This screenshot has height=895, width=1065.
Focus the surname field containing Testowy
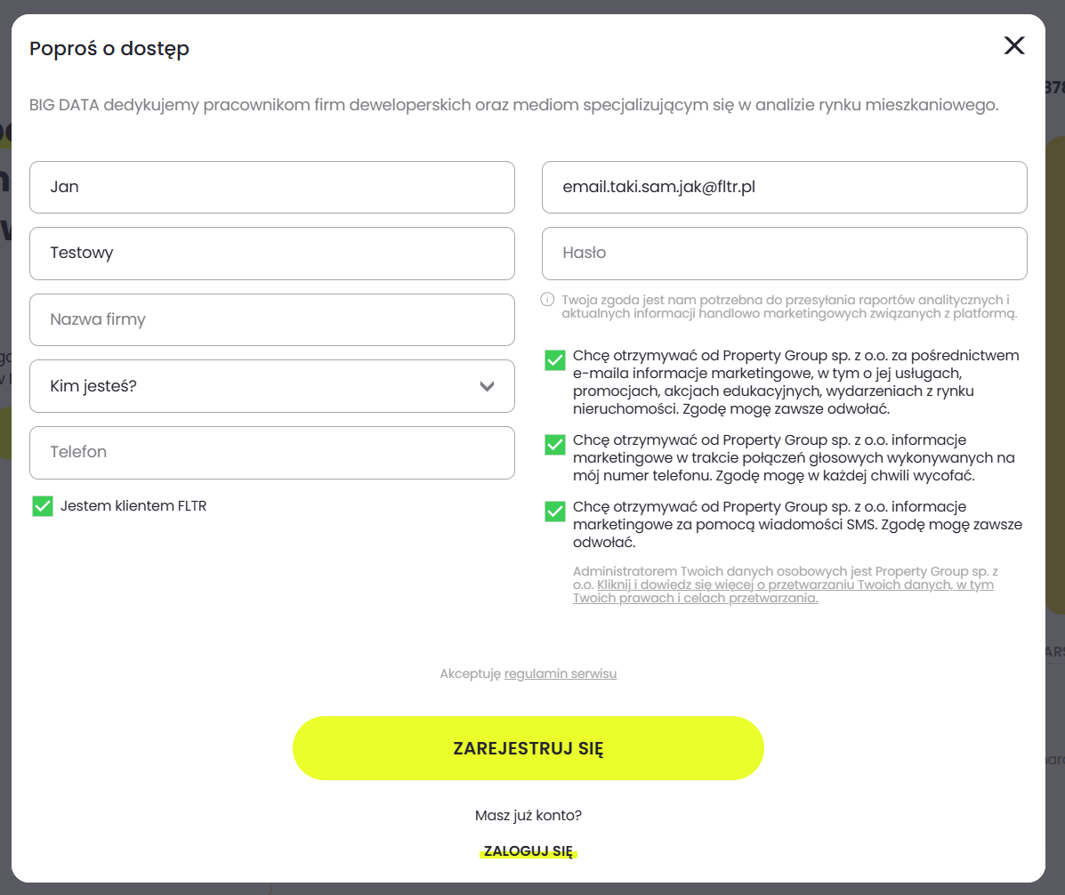[271, 253]
